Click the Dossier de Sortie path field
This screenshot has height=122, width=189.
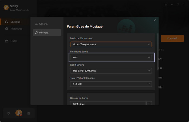point(108,104)
